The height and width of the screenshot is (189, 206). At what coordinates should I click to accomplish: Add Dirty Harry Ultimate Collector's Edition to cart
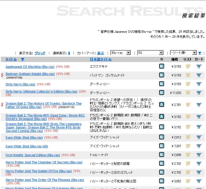199,93
